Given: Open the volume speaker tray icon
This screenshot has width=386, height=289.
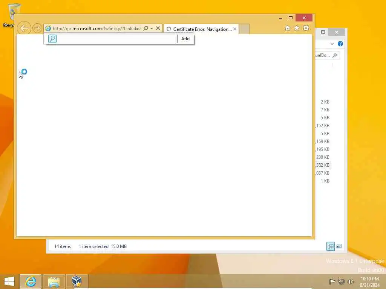Looking at the screenshot, I should (350, 281).
